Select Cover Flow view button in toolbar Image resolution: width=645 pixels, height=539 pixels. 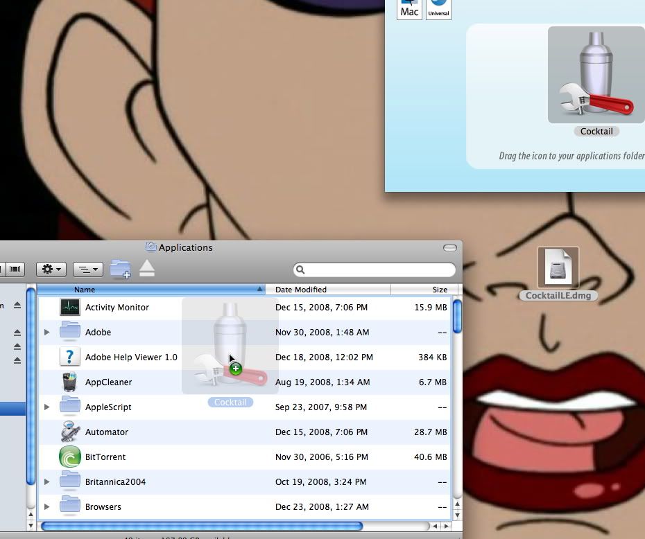click(x=15, y=269)
